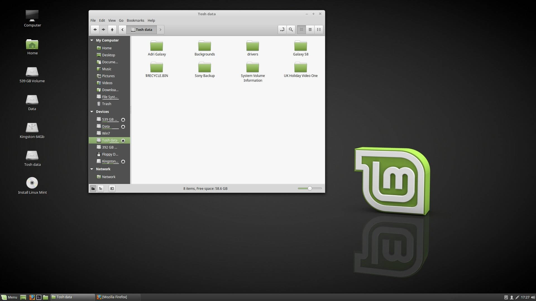Adjust the icon zoom slider
Image resolution: width=536 pixels, height=301 pixels.
coord(310,189)
